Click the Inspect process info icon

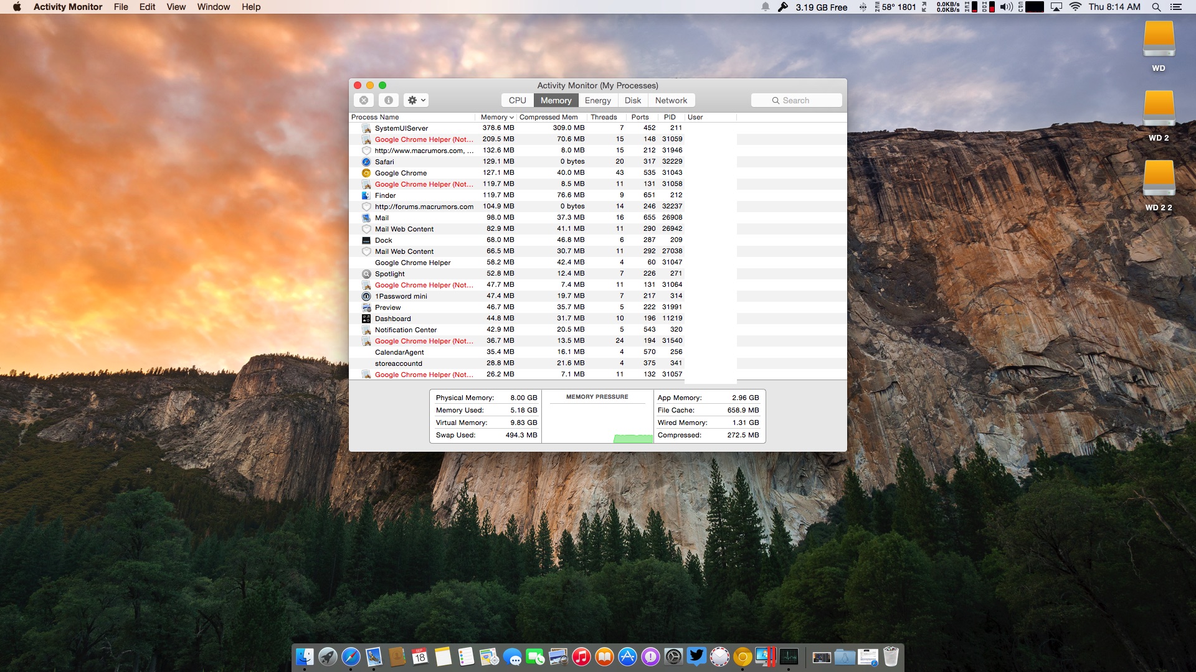click(388, 100)
